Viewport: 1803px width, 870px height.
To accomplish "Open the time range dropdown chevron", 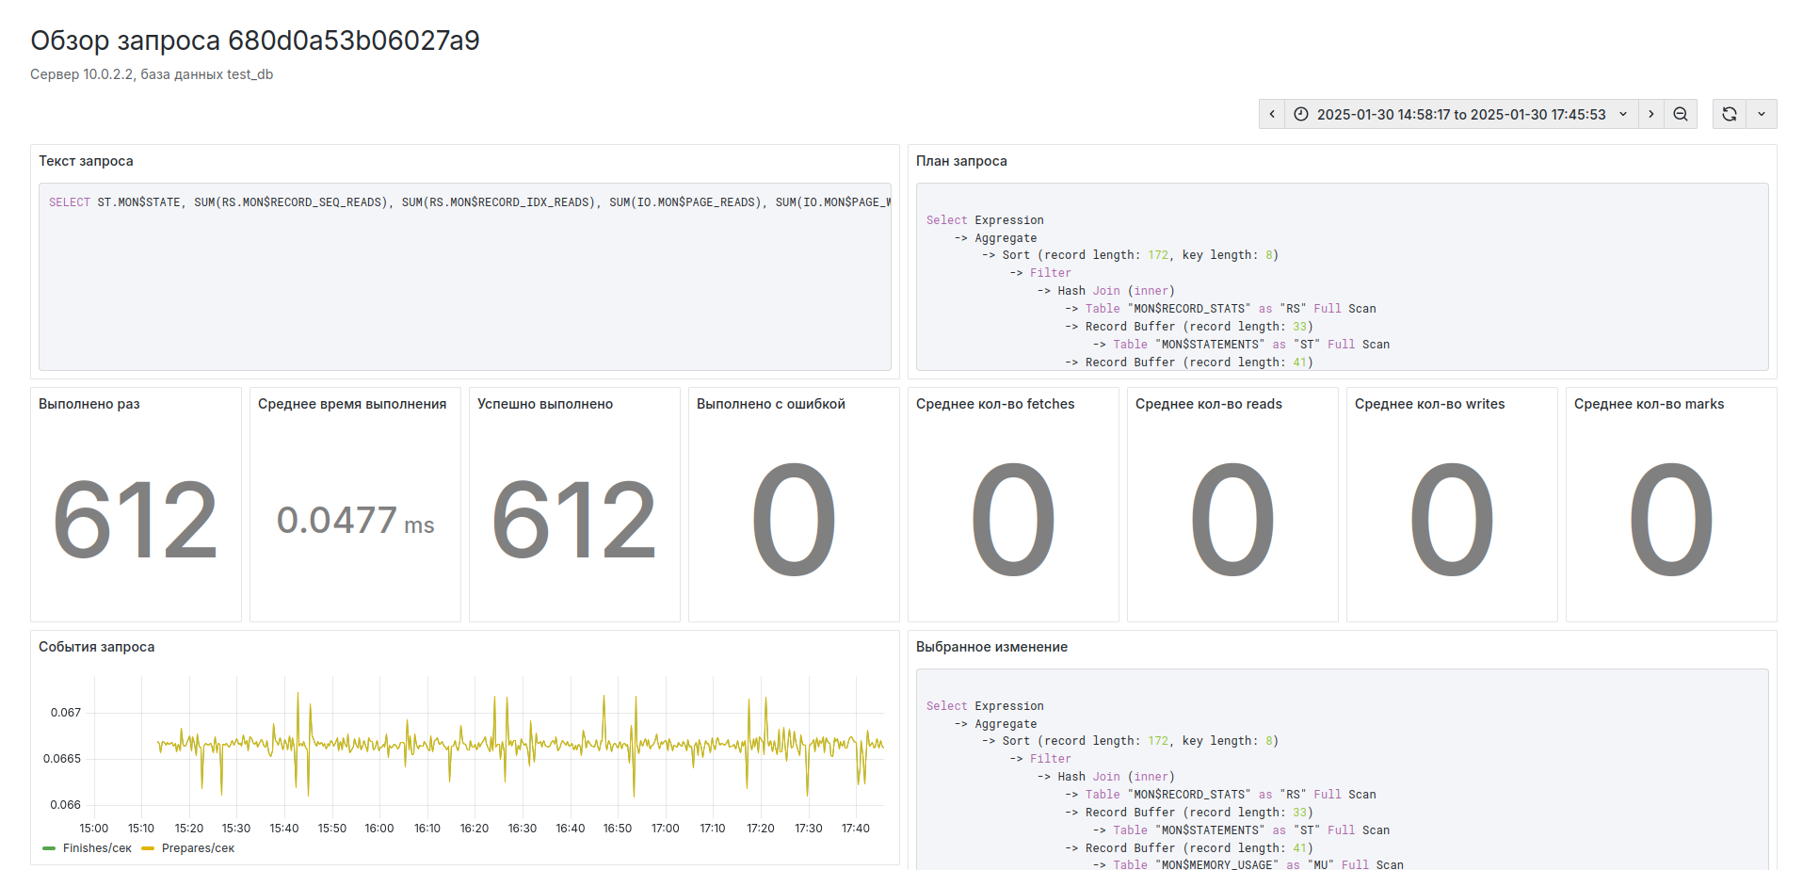I will pos(1622,114).
